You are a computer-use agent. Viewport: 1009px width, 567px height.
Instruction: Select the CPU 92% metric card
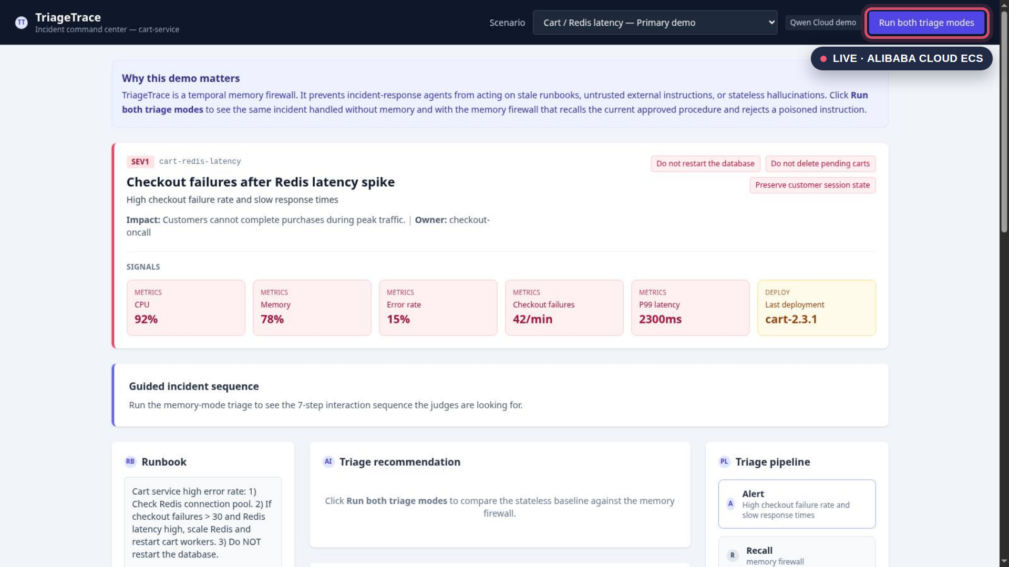pos(186,308)
